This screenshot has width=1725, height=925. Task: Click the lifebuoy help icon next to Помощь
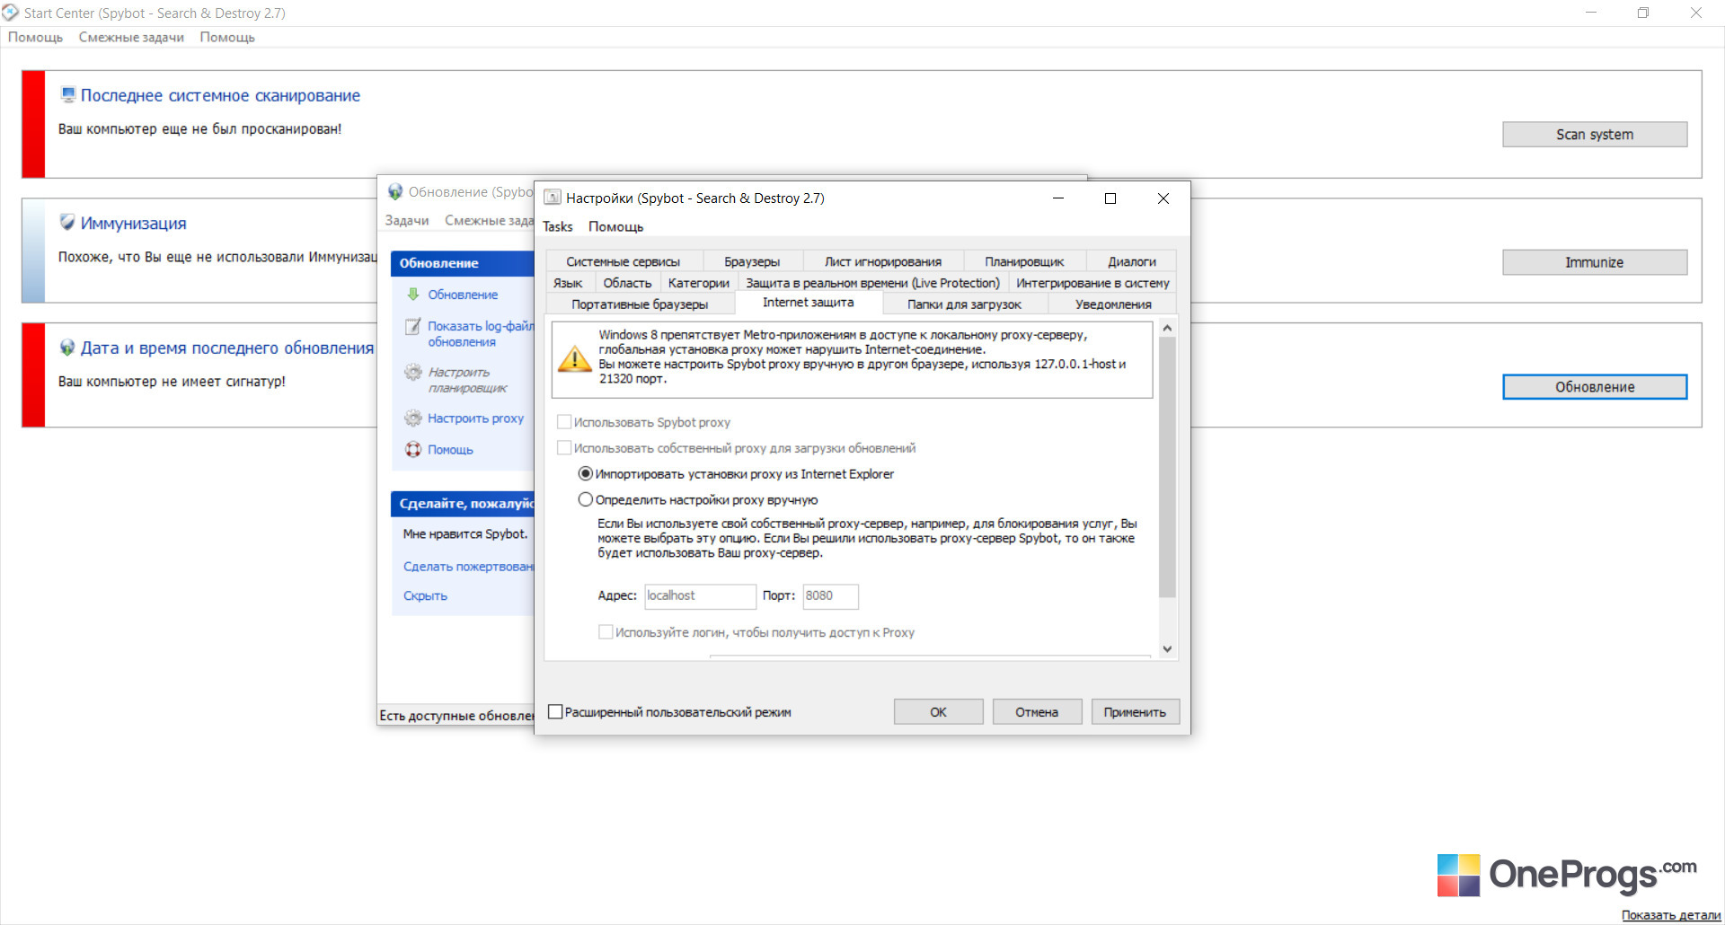pyautogui.click(x=413, y=449)
